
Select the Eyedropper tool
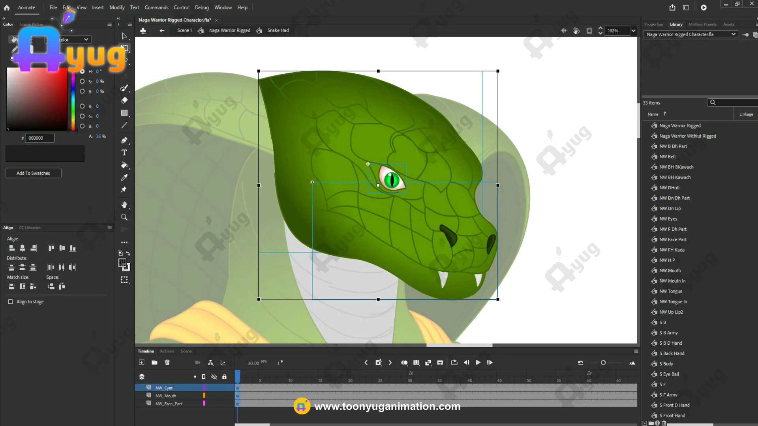pos(124,177)
